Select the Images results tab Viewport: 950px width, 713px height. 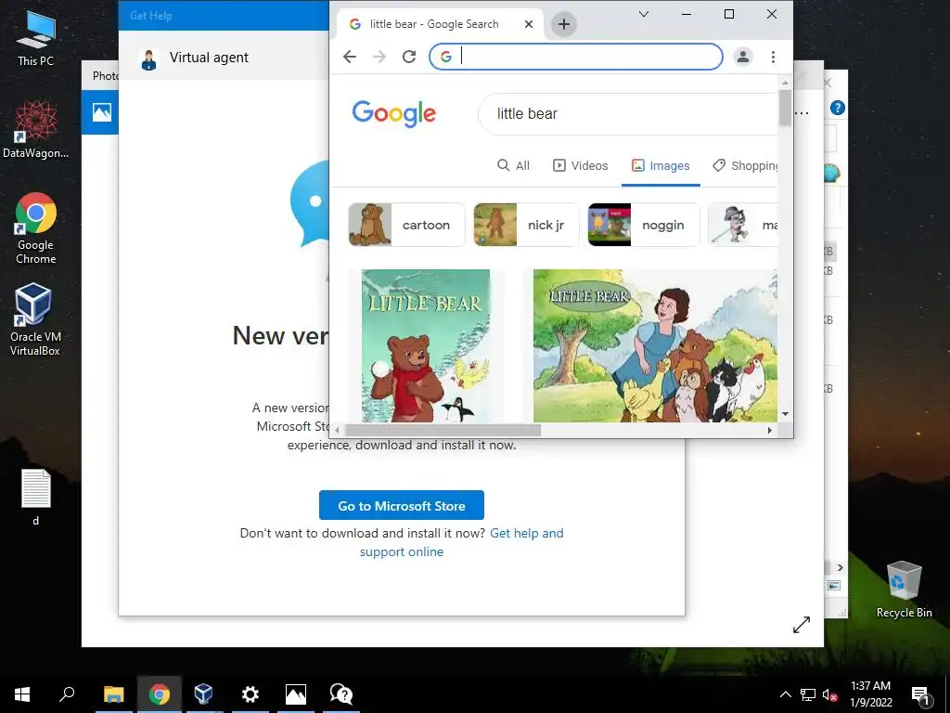661,165
